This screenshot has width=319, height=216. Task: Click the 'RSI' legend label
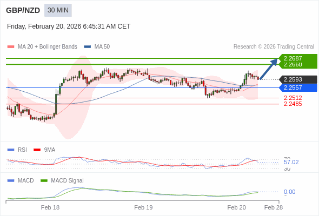point(22,150)
